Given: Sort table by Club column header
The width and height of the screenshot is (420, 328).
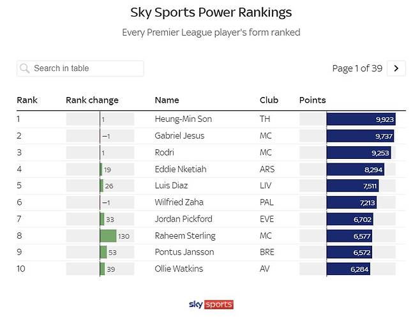Looking at the screenshot, I should pyautogui.click(x=269, y=100).
